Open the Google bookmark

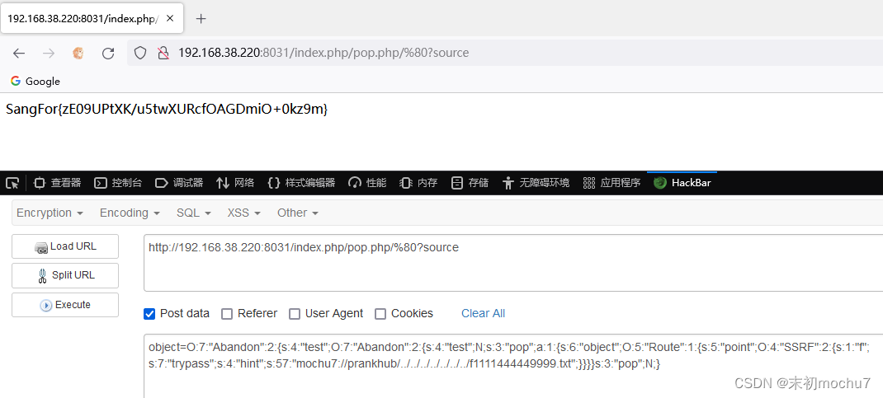tap(35, 81)
